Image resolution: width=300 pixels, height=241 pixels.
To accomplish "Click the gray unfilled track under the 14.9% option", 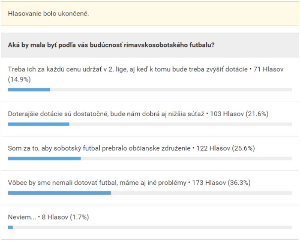I will [171, 90].
